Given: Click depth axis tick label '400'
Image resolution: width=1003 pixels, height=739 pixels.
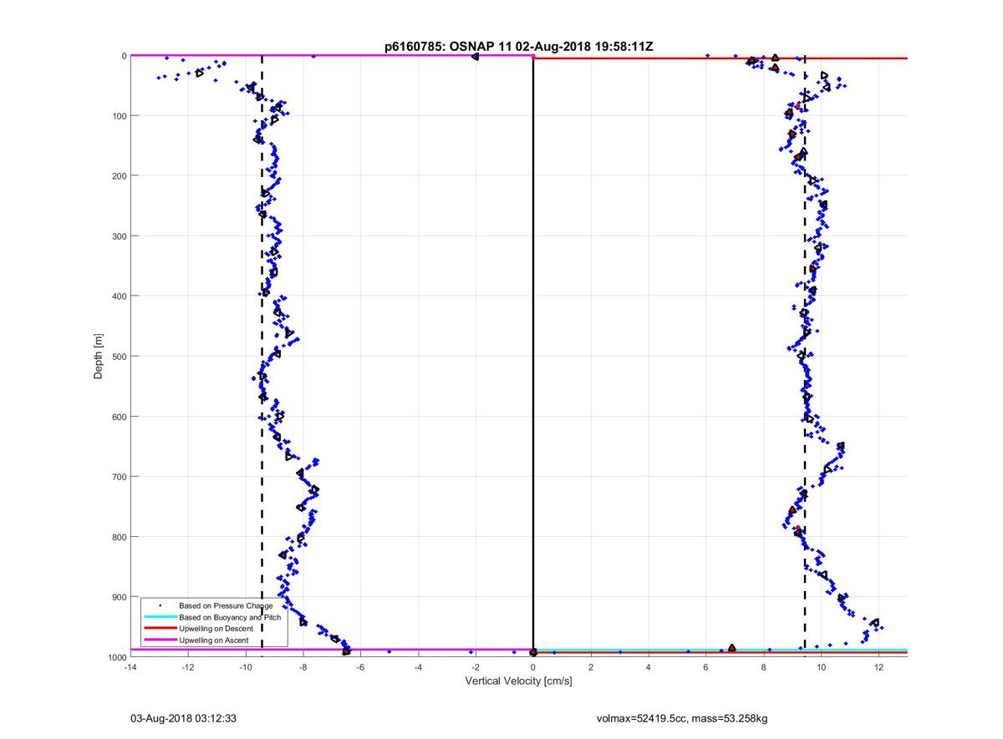Looking at the screenshot, I should pyautogui.click(x=119, y=296).
